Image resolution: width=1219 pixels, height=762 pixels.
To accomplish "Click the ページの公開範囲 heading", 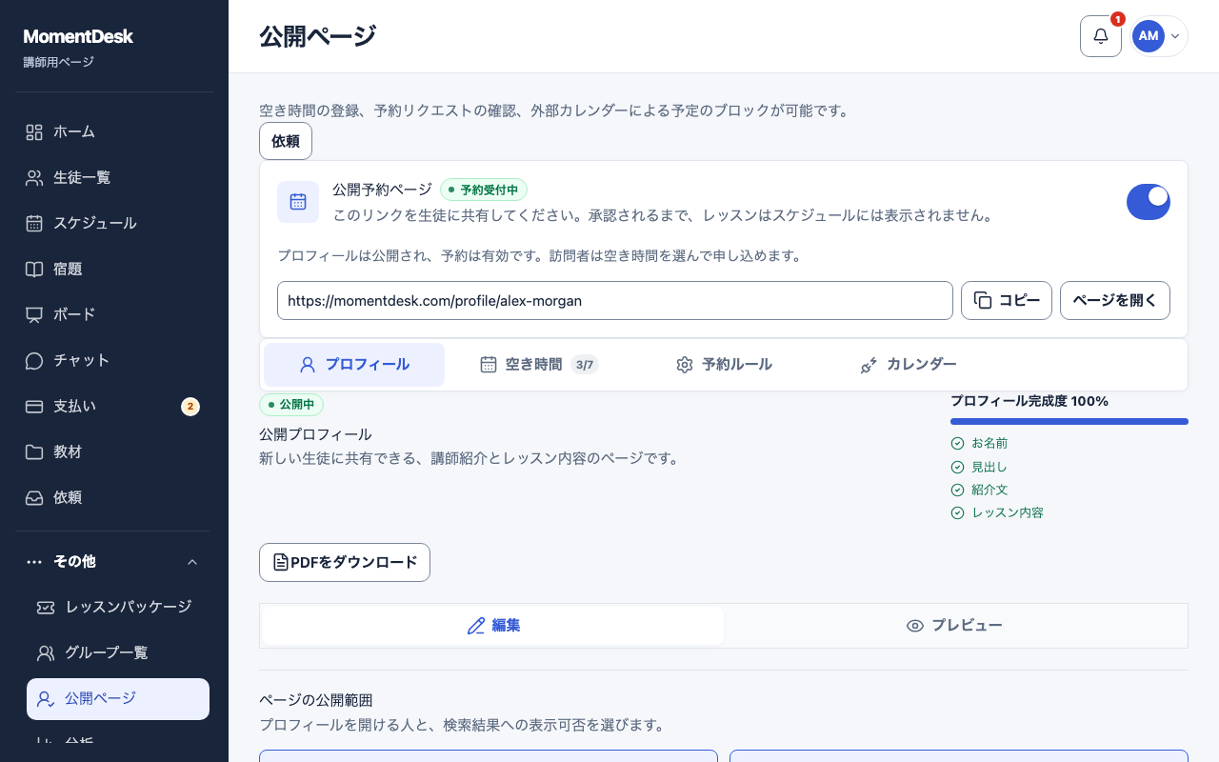I will click(x=316, y=700).
